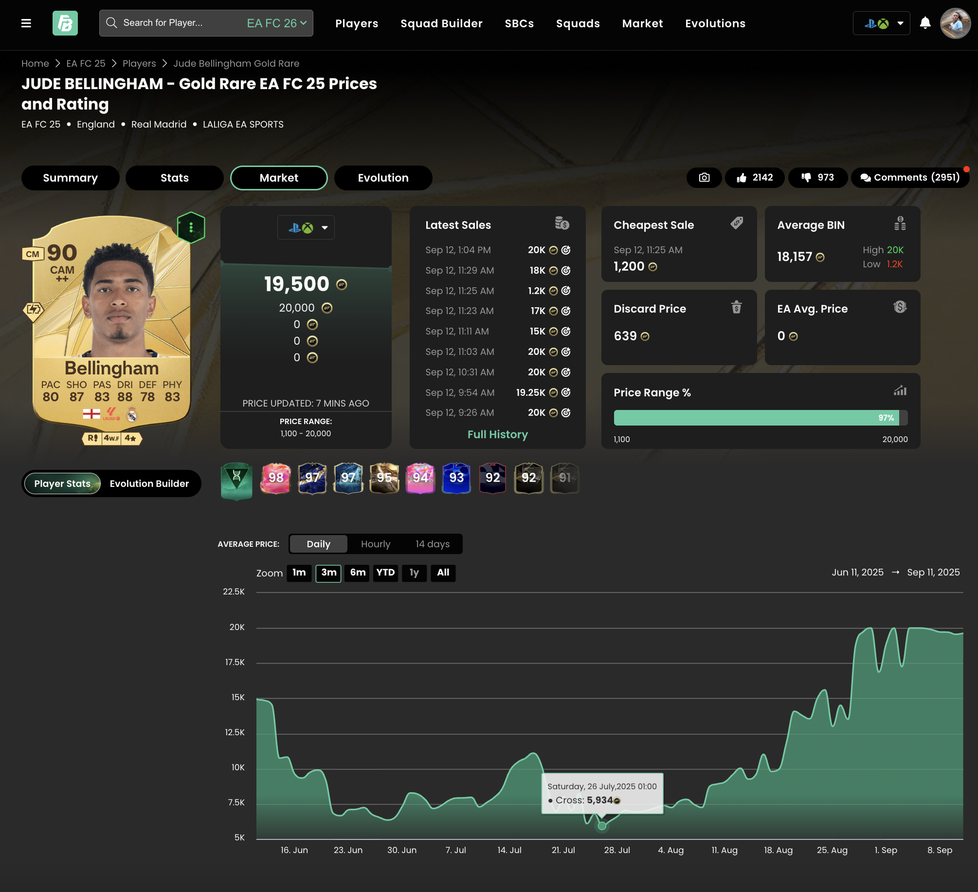
Task: Click the Latest Sales coins icon
Action: [562, 223]
